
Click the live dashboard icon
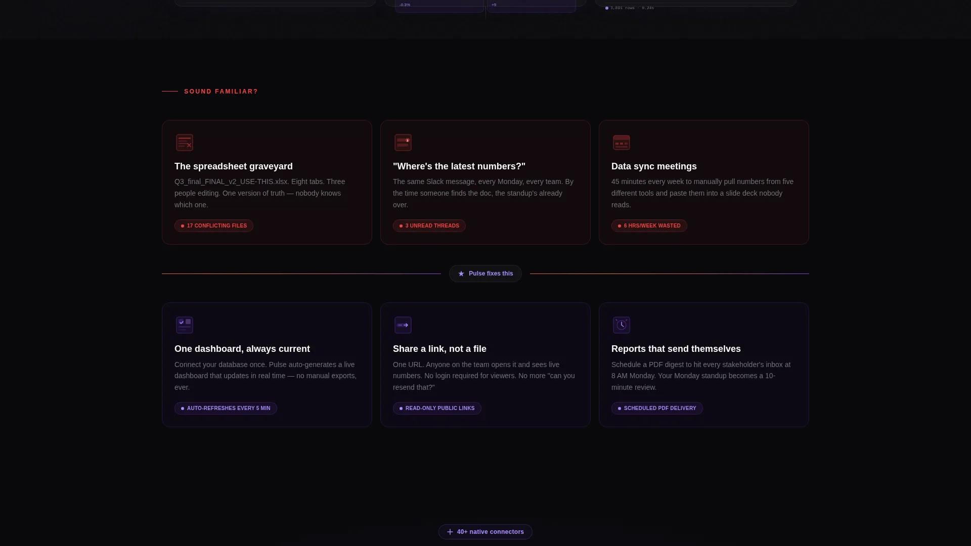(185, 325)
